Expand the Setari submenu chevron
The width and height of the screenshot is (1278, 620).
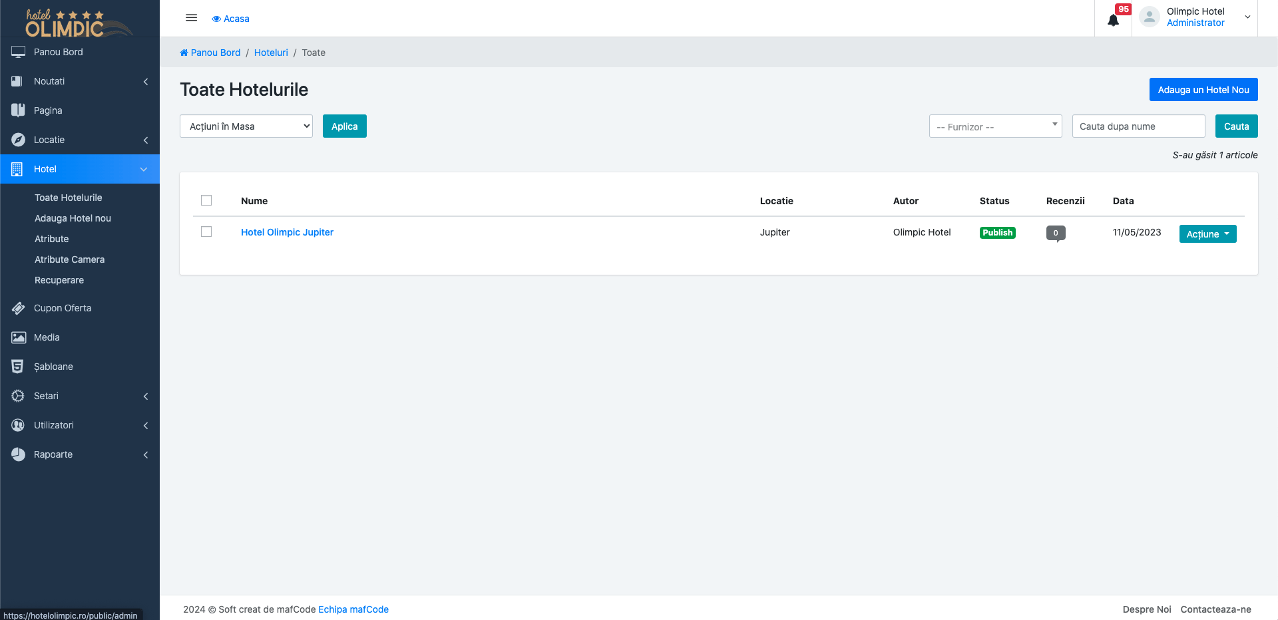pos(146,396)
